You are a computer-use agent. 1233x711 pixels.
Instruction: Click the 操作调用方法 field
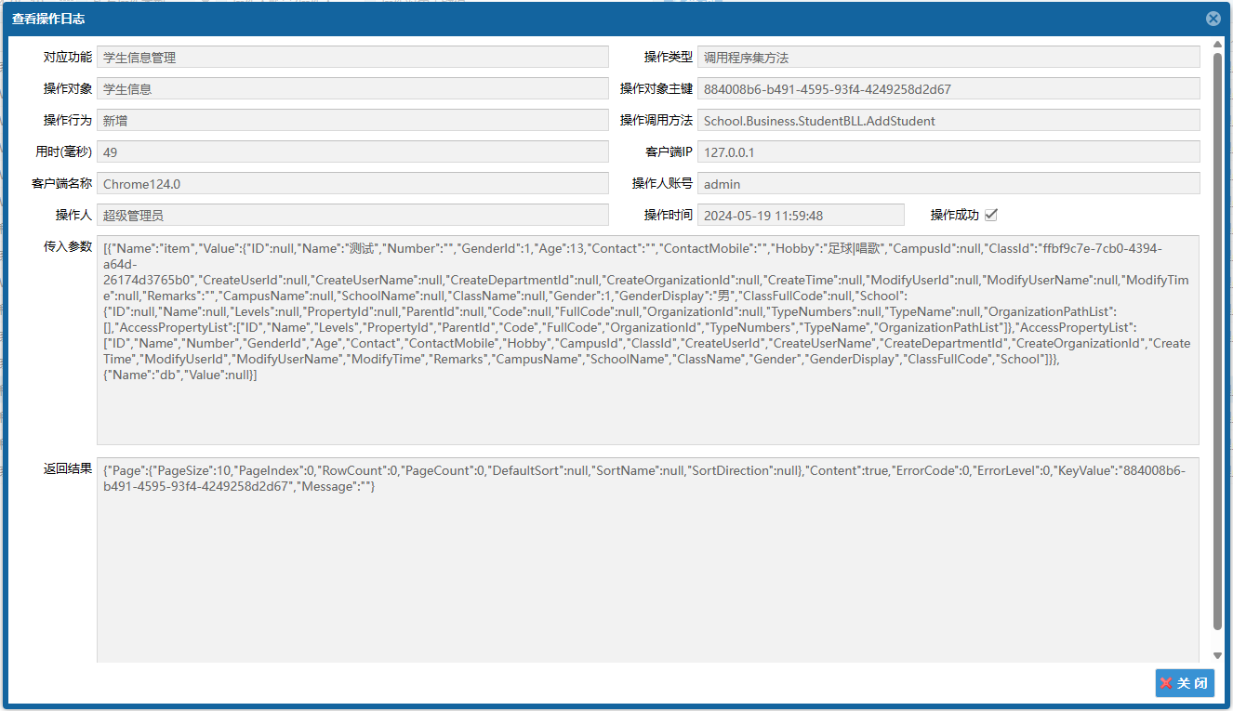[948, 121]
